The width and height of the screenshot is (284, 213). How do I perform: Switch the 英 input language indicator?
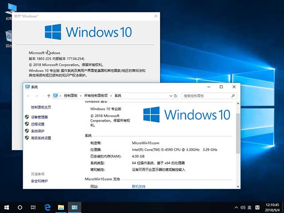coord(249,207)
